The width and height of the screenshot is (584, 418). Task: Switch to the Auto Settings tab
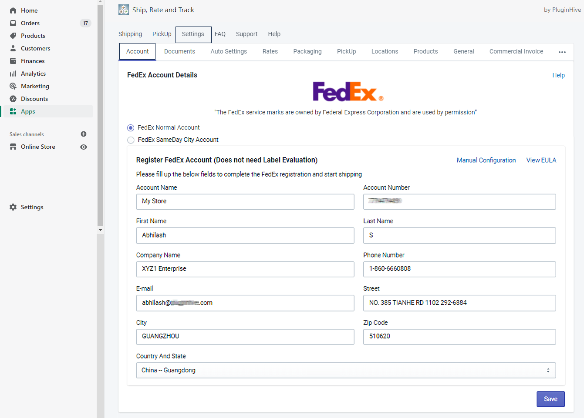point(229,51)
